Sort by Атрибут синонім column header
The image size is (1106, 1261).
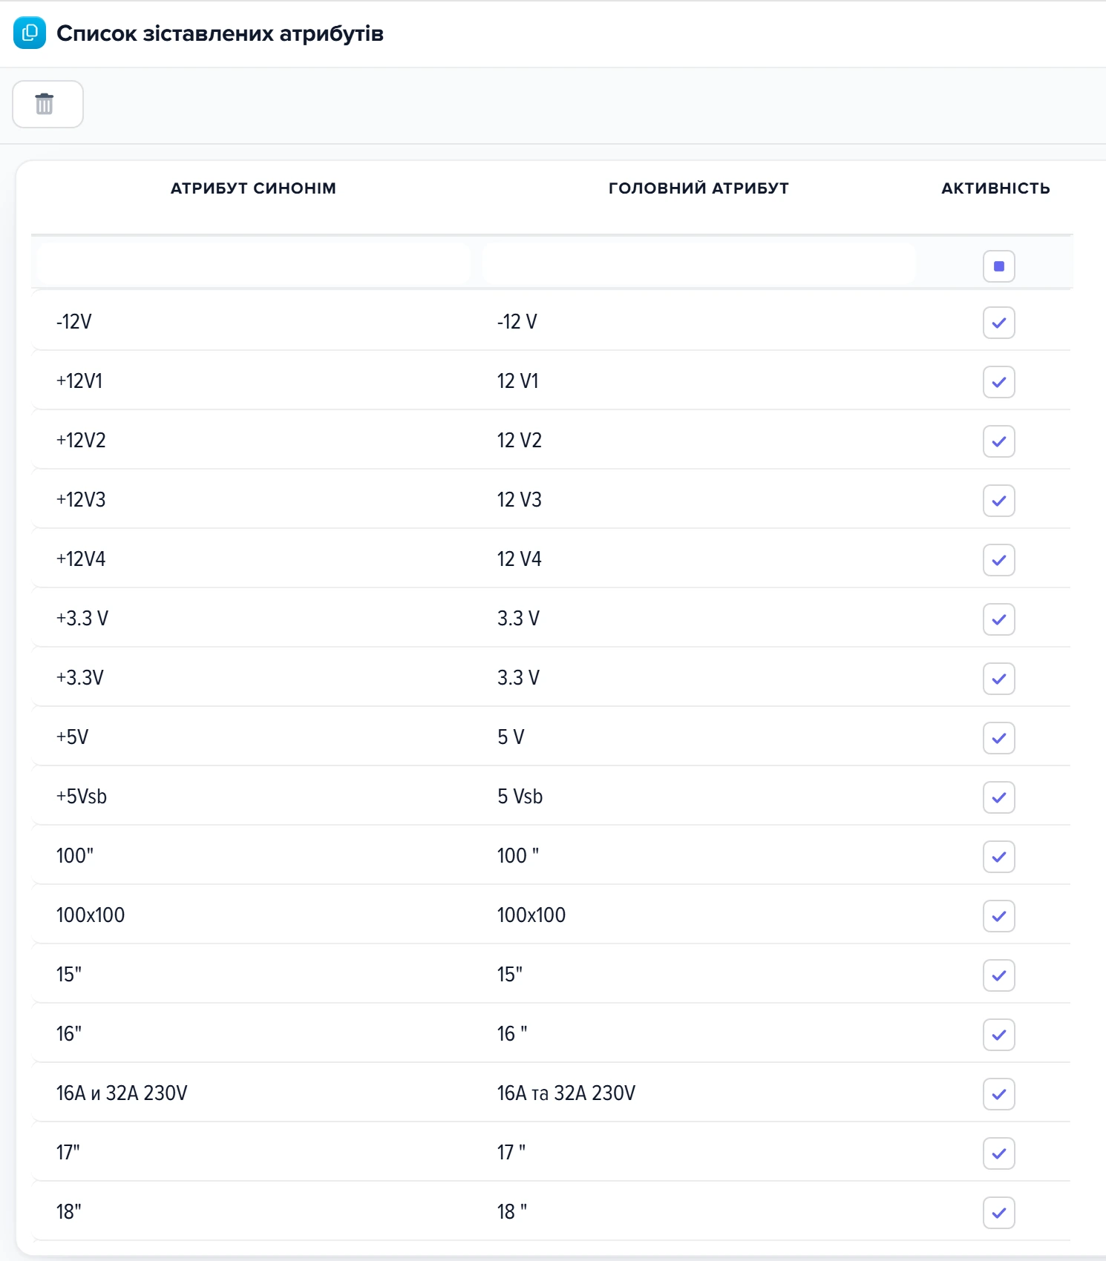tap(253, 188)
